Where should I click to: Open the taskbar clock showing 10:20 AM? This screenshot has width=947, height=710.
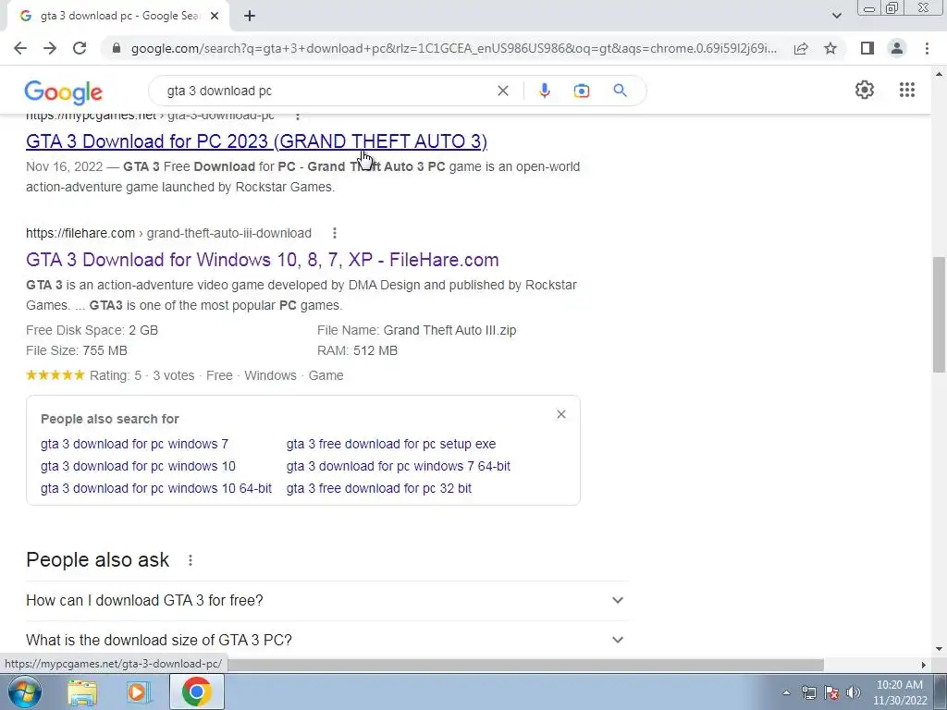[x=899, y=692]
